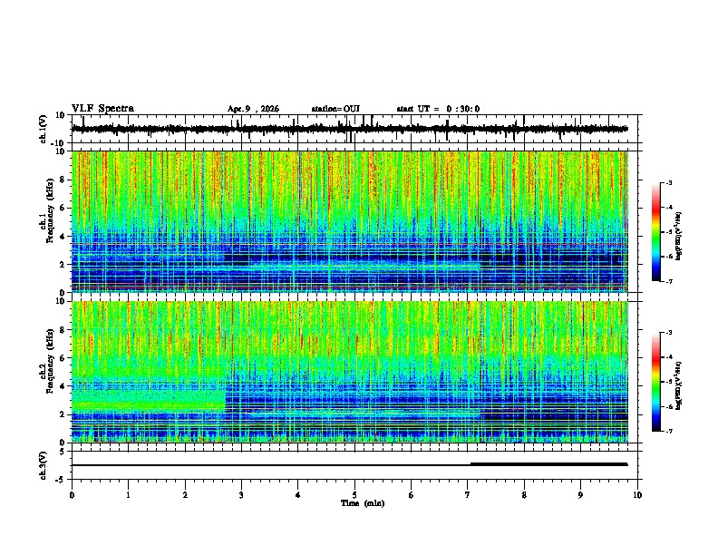Click the ch.1 "Frequency (kHz)" axis label
The image size is (718, 555).
tap(50, 210)
